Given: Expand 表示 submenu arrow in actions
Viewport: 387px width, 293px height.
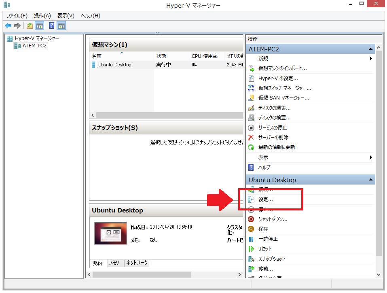Looking at the screenshot, I should click(371, 157).
